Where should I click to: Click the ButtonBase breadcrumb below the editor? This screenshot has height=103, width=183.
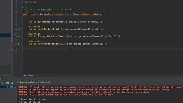point(28,75)
